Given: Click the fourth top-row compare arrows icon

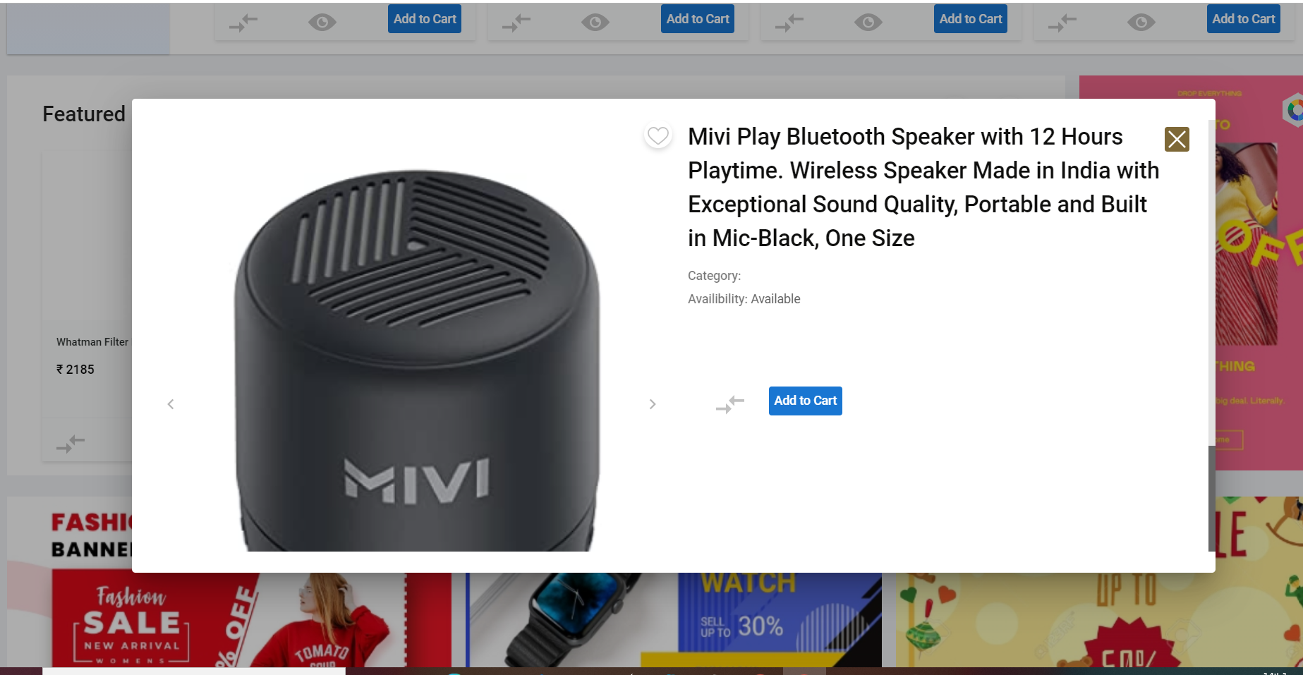Looking at the screenshot, I should (1062, 23).
